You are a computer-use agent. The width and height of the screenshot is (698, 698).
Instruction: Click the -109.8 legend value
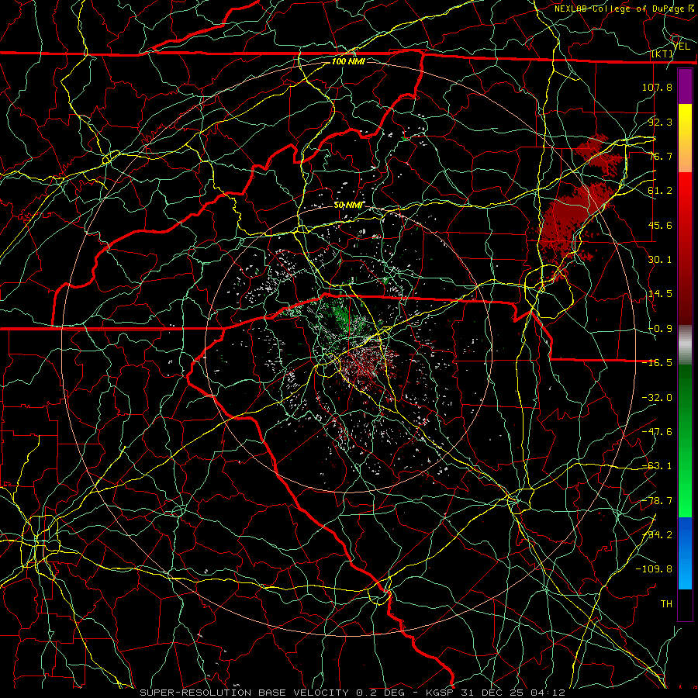pos(654,569)
